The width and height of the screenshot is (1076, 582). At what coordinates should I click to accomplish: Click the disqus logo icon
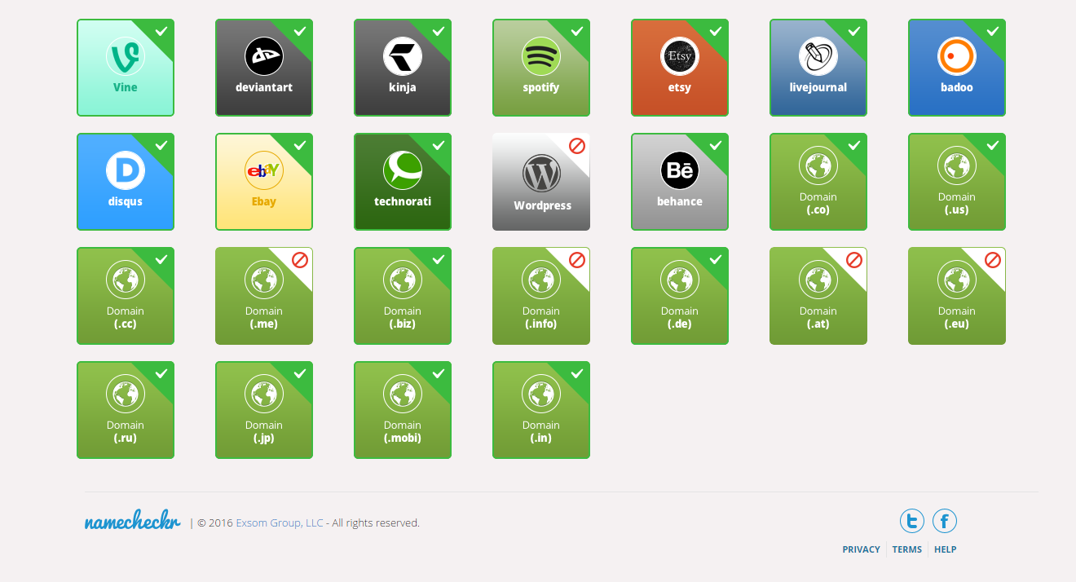pos(126,170)
